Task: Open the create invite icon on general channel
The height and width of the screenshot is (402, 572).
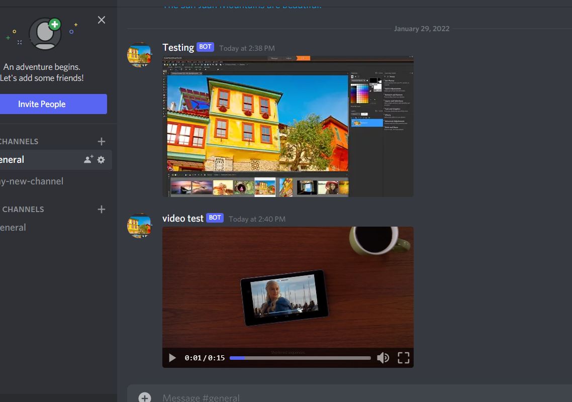Action: pyautogui.click(x=88, y=160)
